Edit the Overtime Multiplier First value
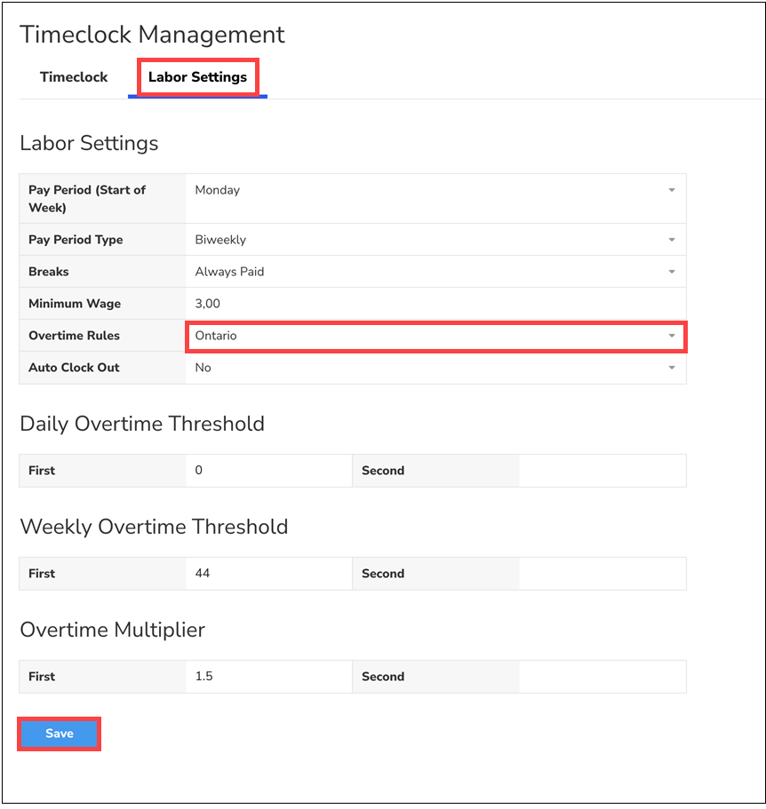The image size is (766, 809). tap(267, 677)
